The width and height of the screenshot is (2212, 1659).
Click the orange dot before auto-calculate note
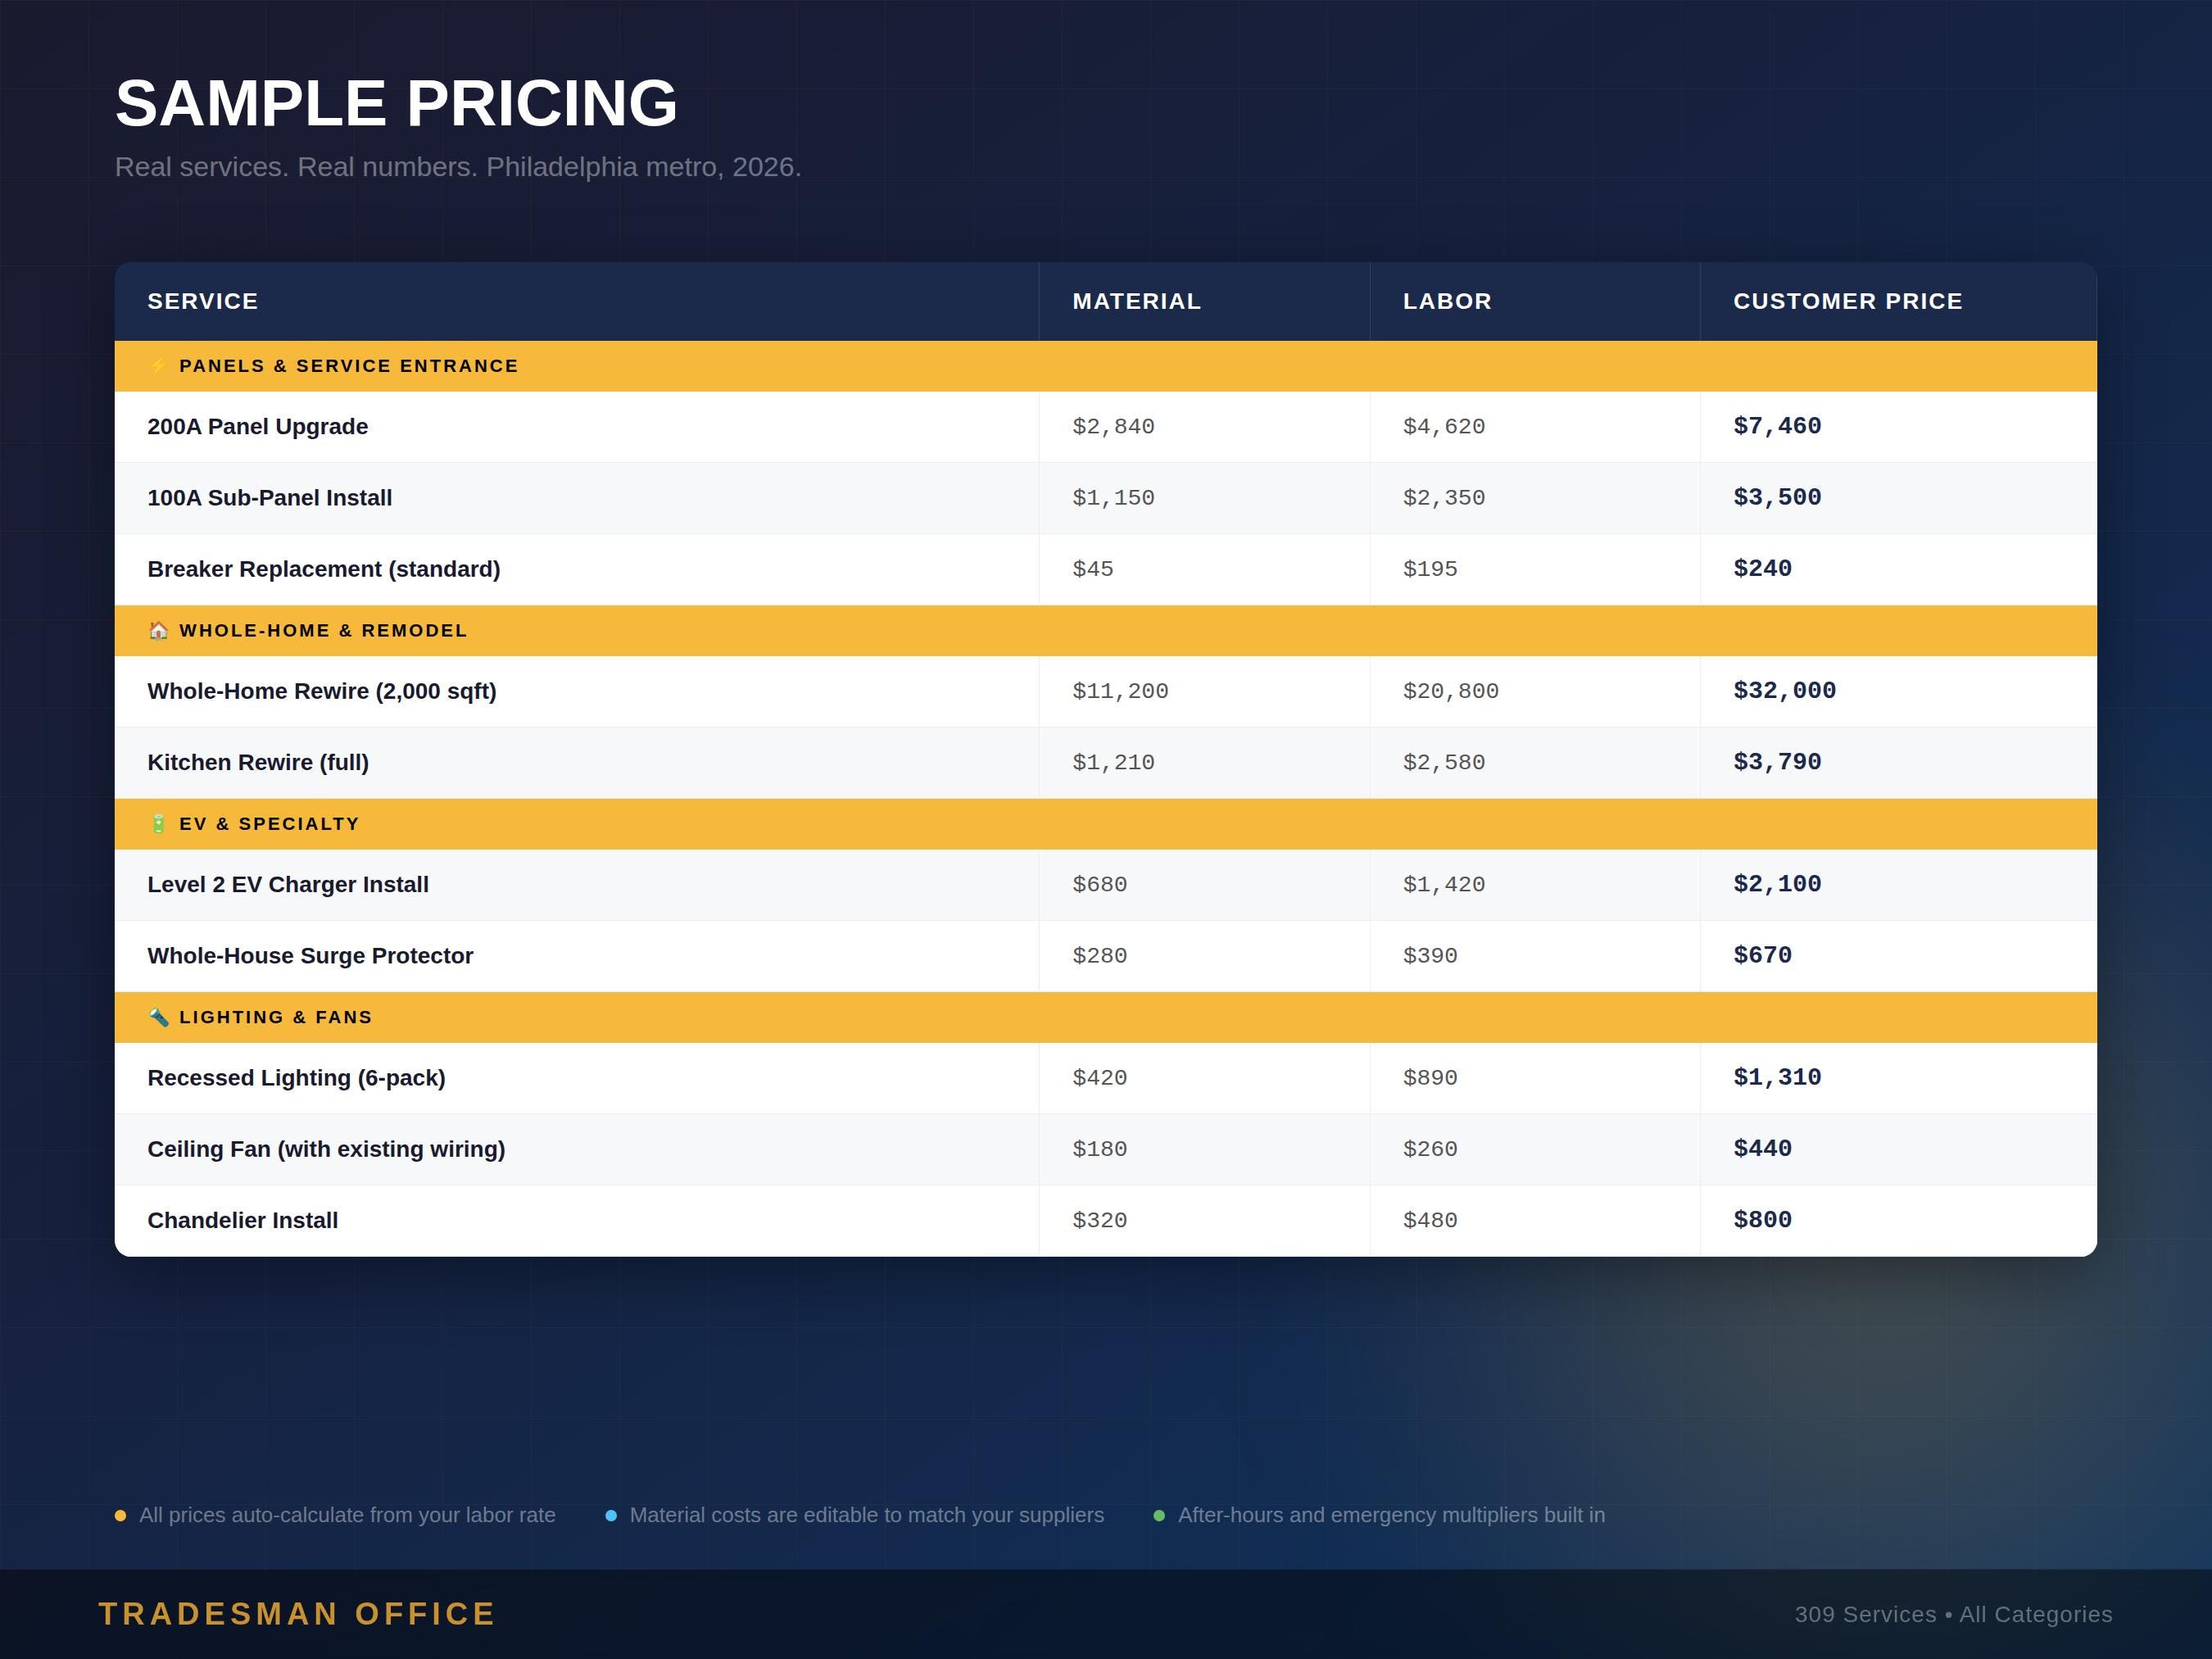tap(120, 1515)
